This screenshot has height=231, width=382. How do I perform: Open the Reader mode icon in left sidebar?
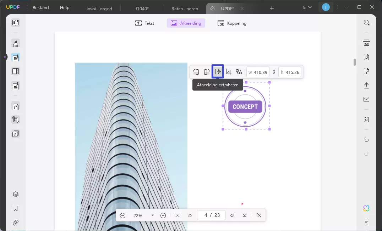click(x=16, y=23)
